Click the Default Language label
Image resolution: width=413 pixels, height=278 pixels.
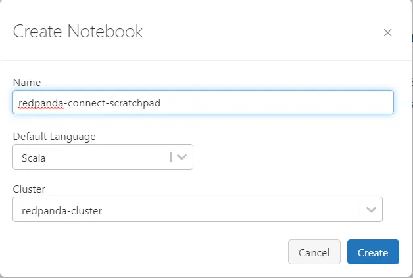tap(55, 137)
